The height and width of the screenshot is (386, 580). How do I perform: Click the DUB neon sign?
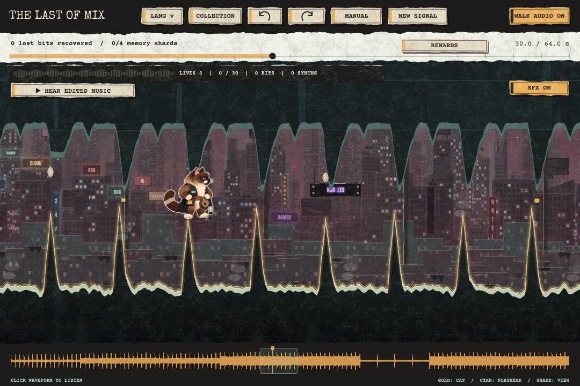117,192
